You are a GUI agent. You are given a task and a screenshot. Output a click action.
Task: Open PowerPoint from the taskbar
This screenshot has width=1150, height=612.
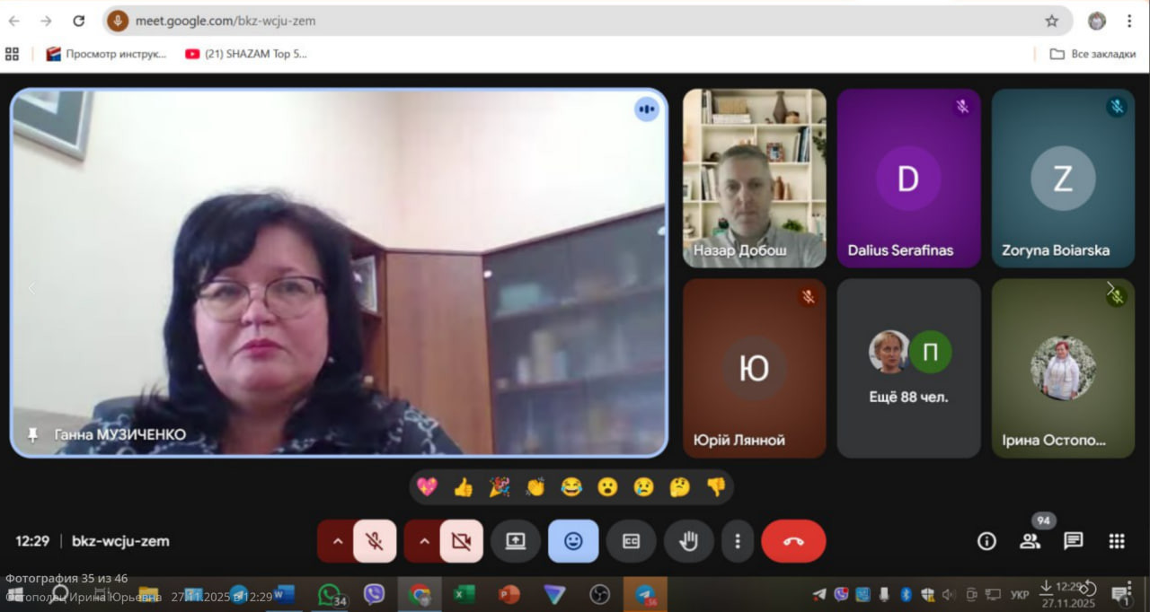point(509,594)
